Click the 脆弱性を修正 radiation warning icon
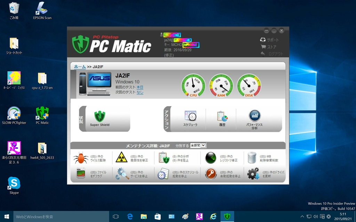This screenshot has height=222, width=356. pyautogui.click(x=121, y=157)
